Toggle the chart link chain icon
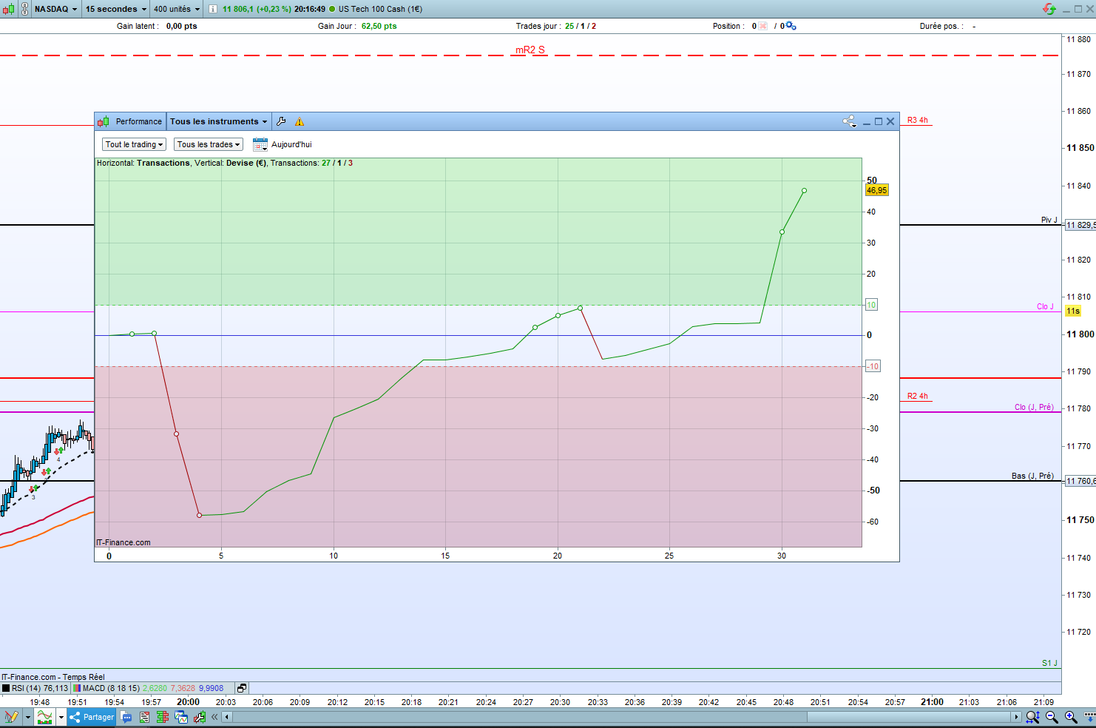 coord(25,9)
